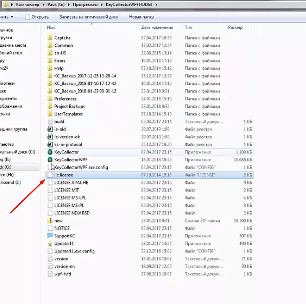The image size is (306, 304).
Task: Expand the arrow after KeyCollectorWPFHDD64 breadcrumb
Action: tap(156, 5)
